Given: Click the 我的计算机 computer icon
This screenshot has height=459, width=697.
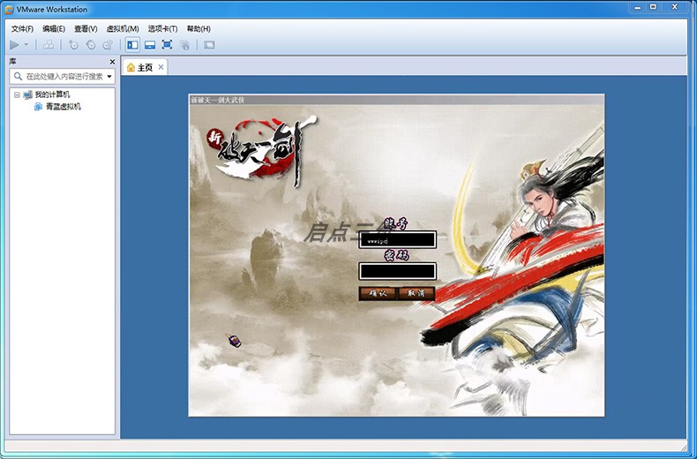Looking at the screenshot, I should [x=27, y=94].
